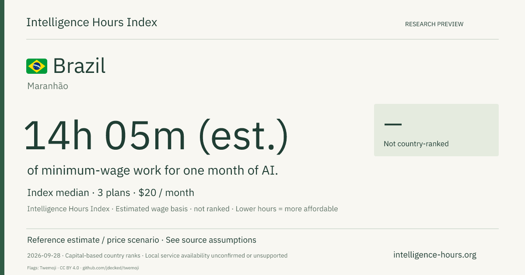Click the Intelligence Hours Index title
Image resolution: width=525 pixels, height=275 pixels.
point(91,23)
